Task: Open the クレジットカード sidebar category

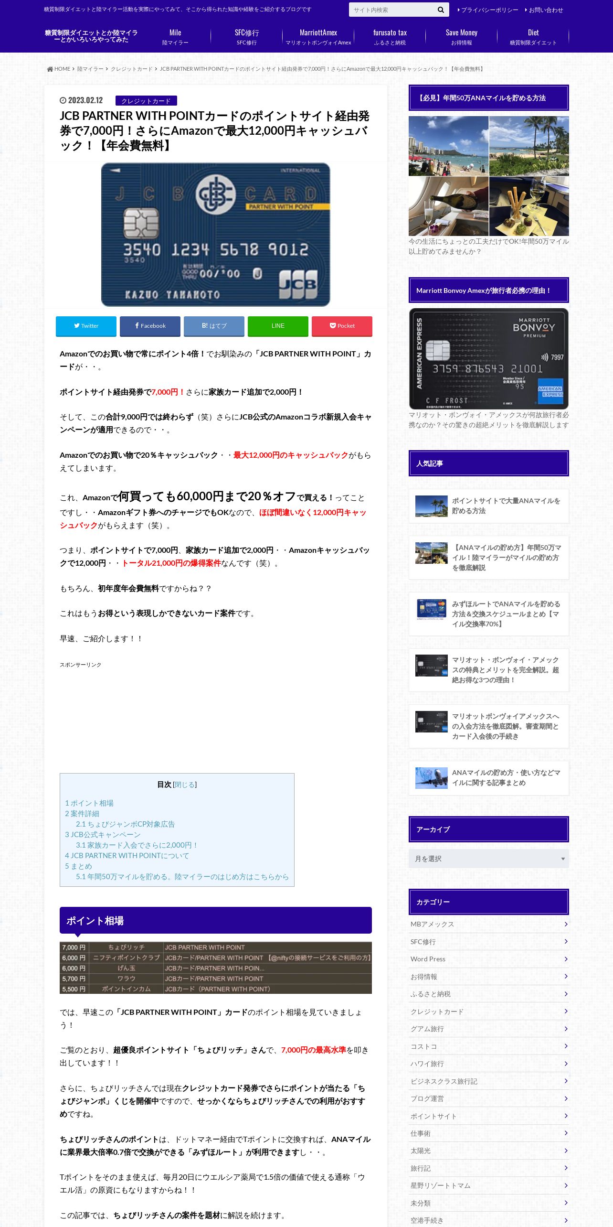Action: coord(489,1012)
